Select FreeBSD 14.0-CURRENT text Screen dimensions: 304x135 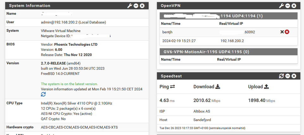[x=60, y=73]
